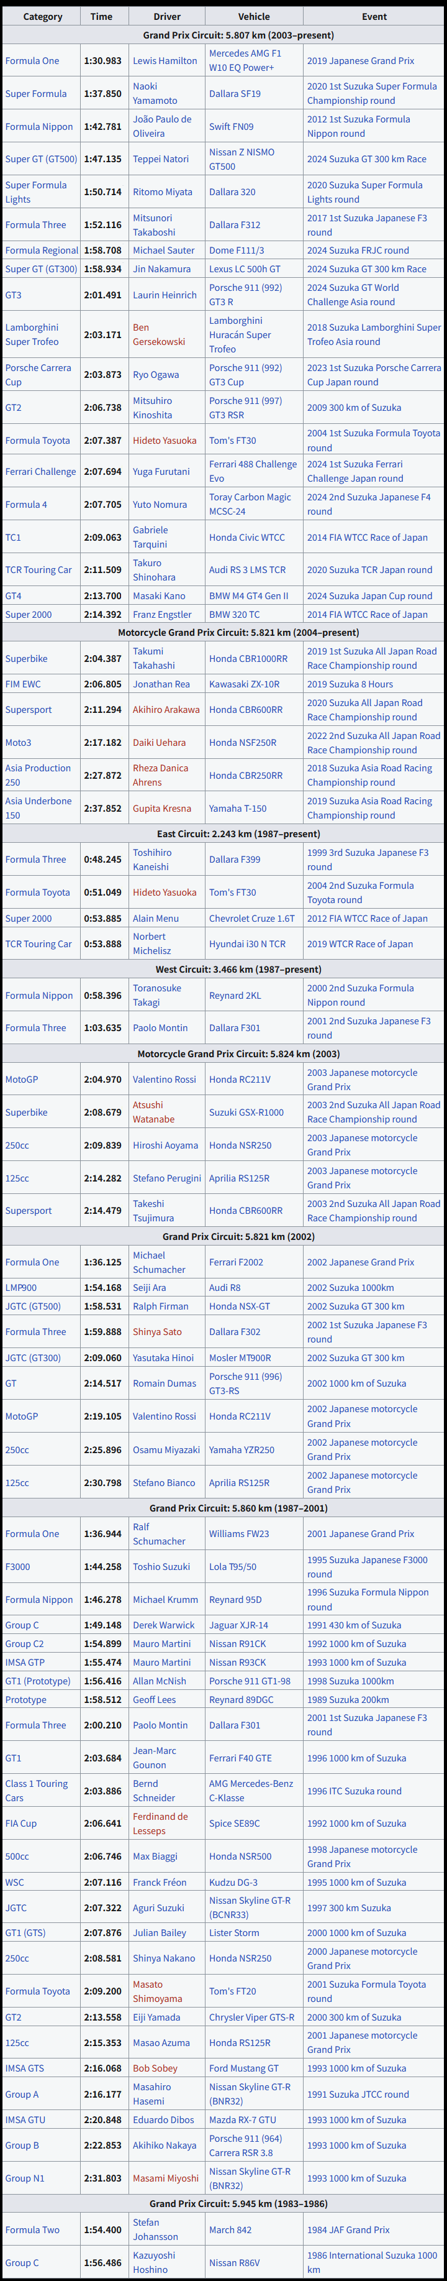Open the Lamborghini Super Trofeo category link

[32, 335]
